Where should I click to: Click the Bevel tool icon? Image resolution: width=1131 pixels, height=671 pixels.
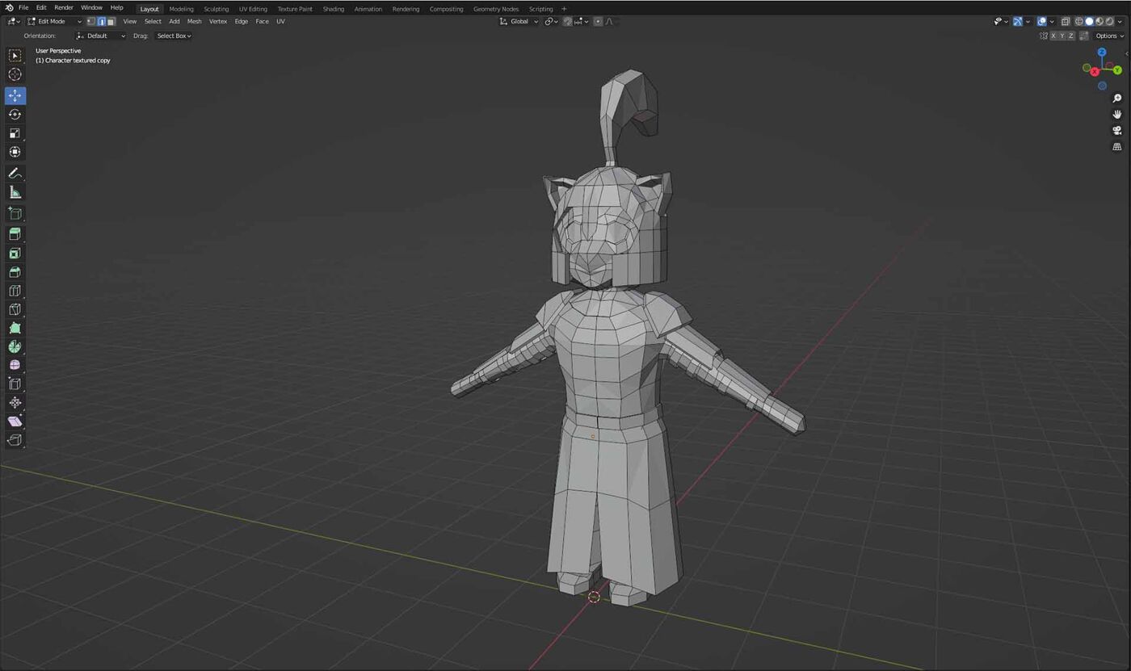coord(15,272)
